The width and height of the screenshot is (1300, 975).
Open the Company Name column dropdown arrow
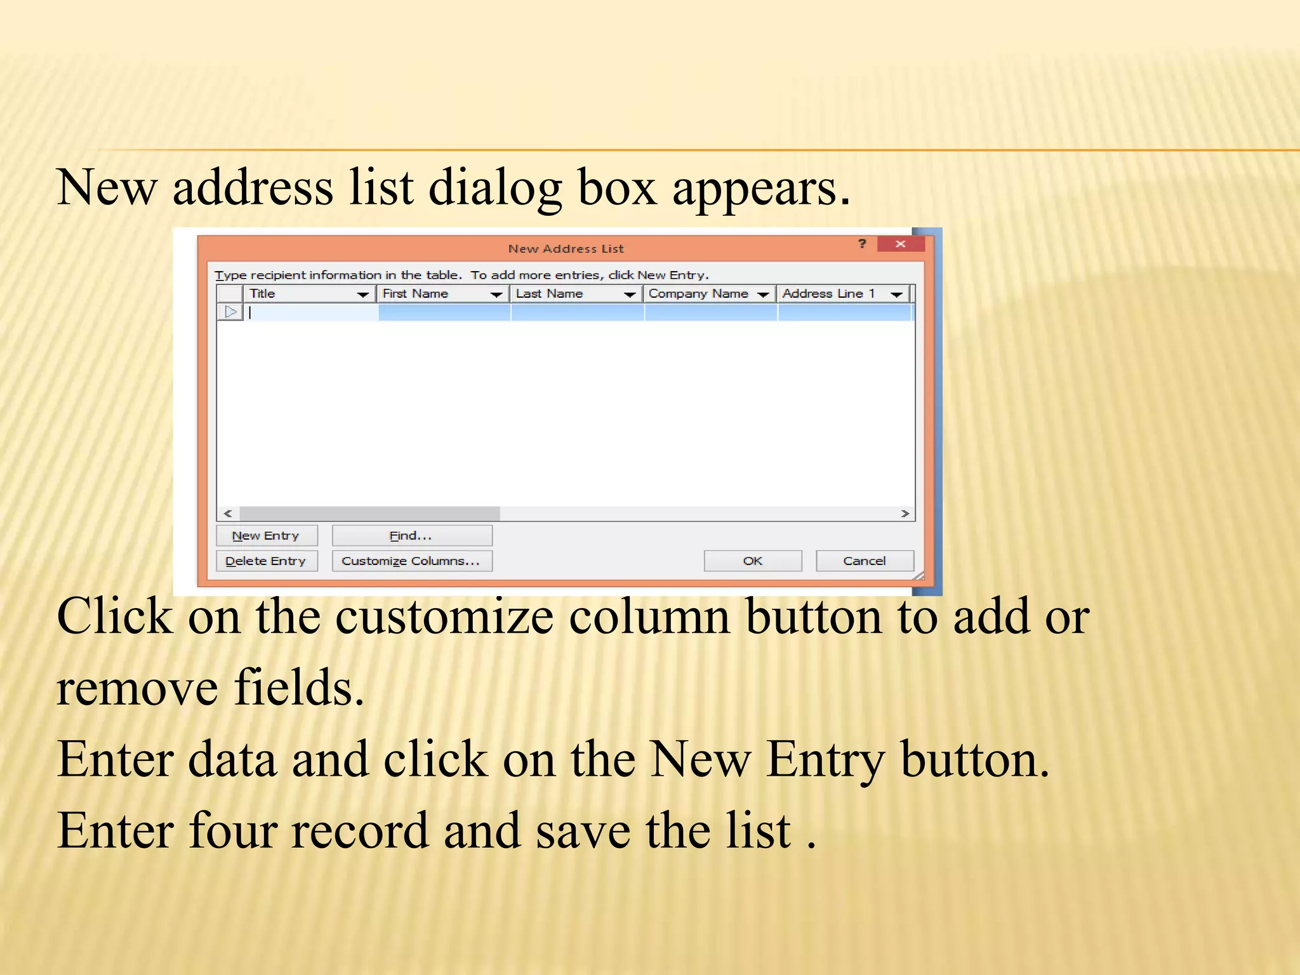click(x=763, y=295)
